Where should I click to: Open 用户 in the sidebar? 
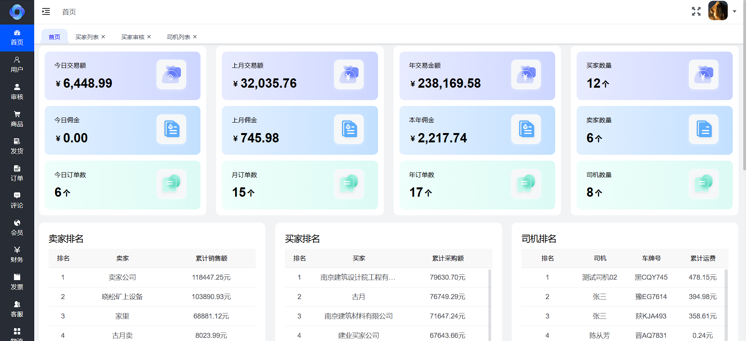pyautogui.click(x=17, y=65)
